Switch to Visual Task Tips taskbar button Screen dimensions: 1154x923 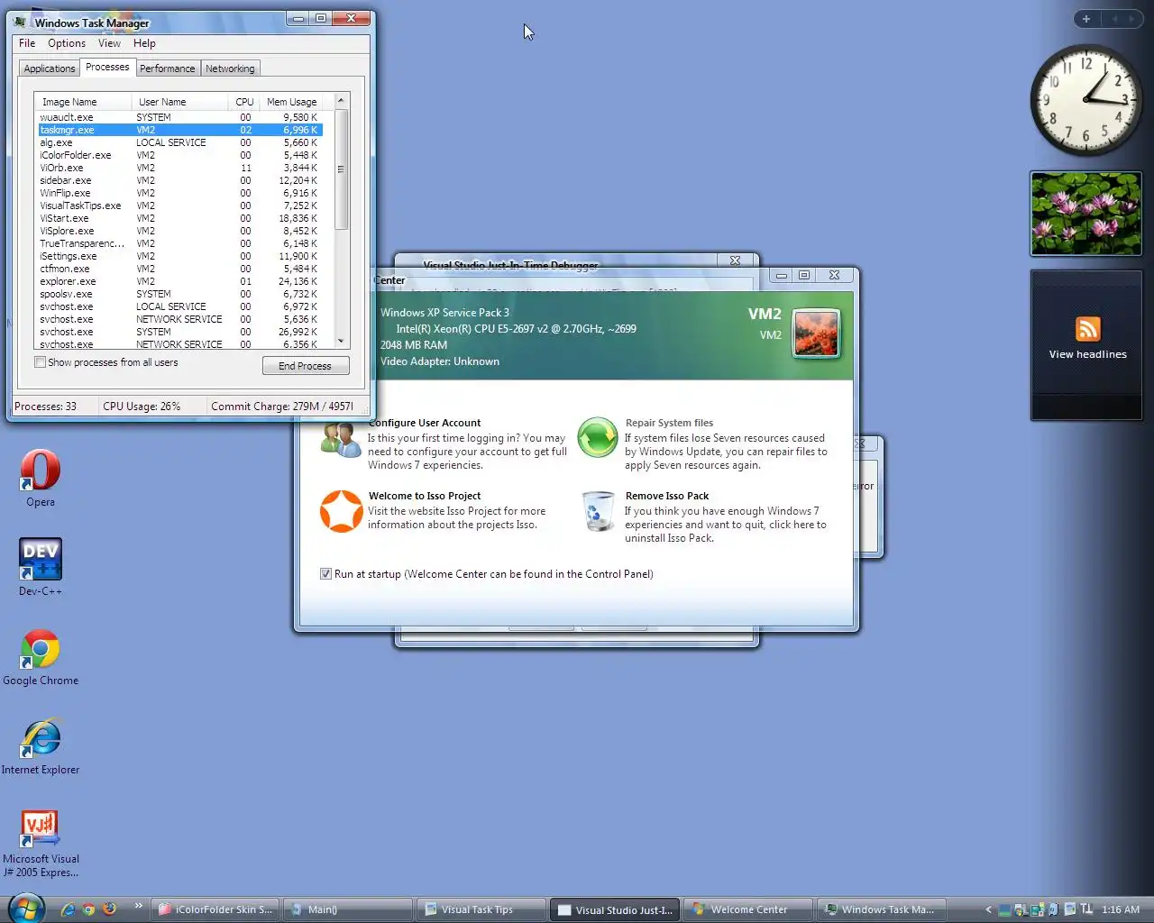[481, 909]
